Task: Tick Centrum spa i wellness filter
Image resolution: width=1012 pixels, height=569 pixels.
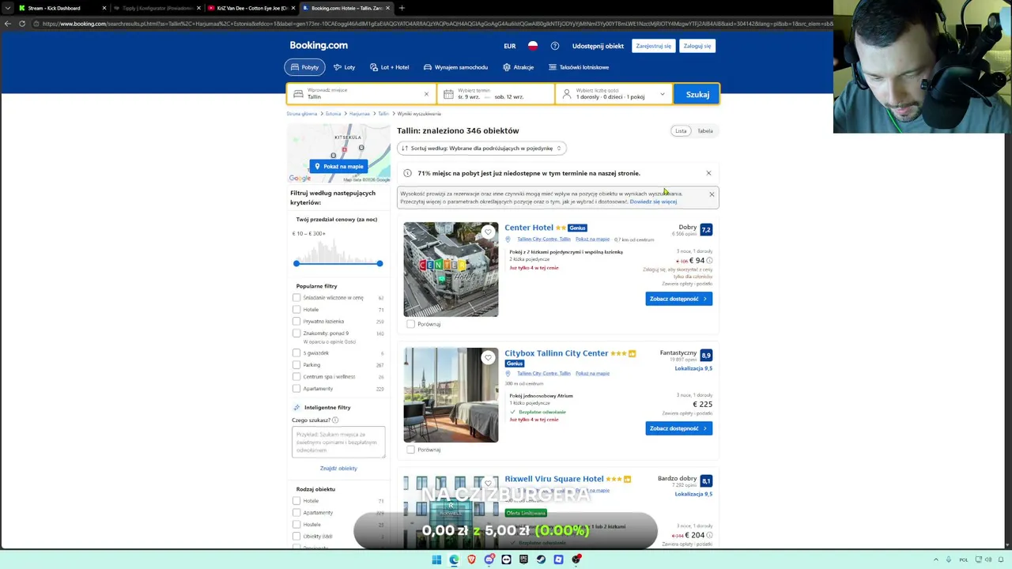Action: click(x=296, y=377)
